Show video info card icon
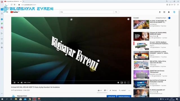Image resolution: width=180 pixels, height=101 pixels. click(128, 19)
